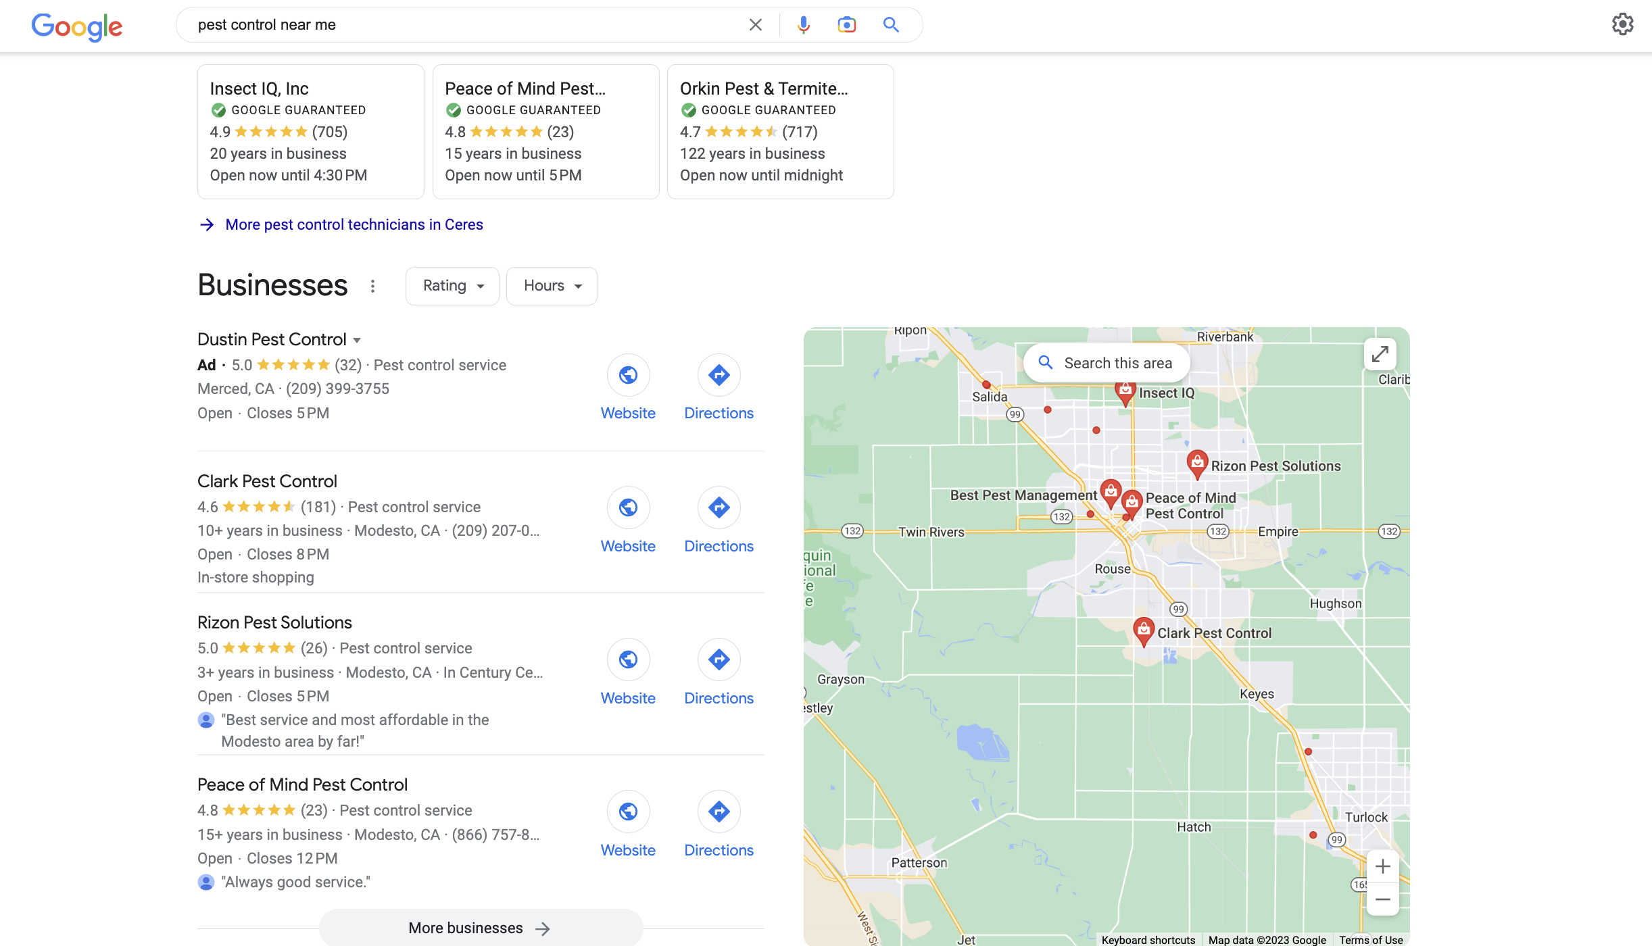Open the settings gear icon

[x=1622, y=25]
